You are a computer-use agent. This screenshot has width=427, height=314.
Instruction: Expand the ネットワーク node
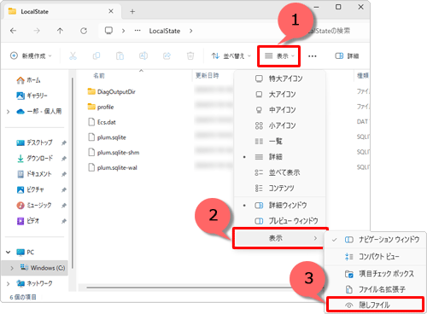(9, 283)
